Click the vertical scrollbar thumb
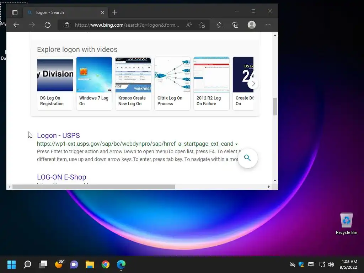 275,106
